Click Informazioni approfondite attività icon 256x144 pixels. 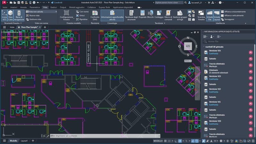coord(112,15)
